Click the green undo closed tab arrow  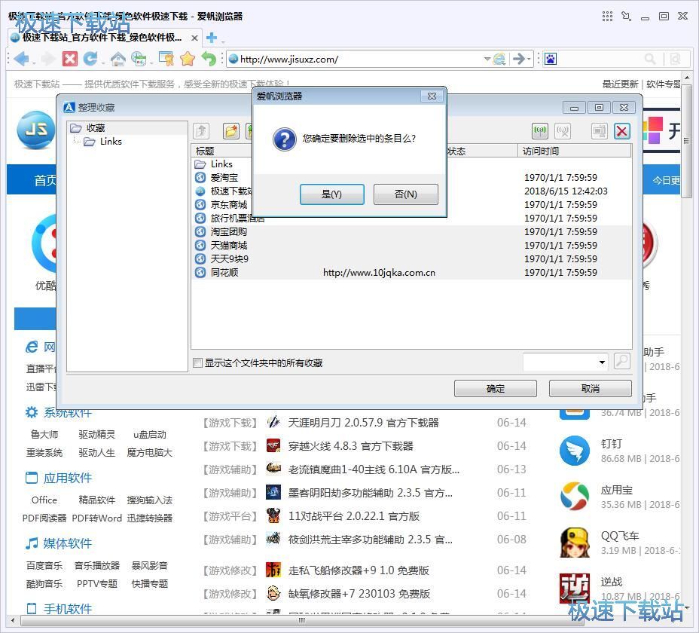[209, 59]
